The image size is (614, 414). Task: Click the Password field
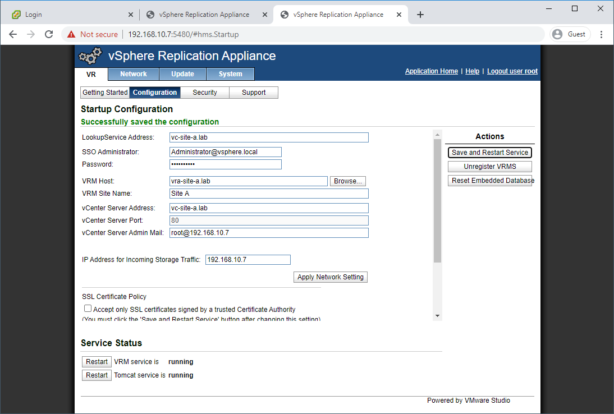pyautogui.click(x=226, y=164)
